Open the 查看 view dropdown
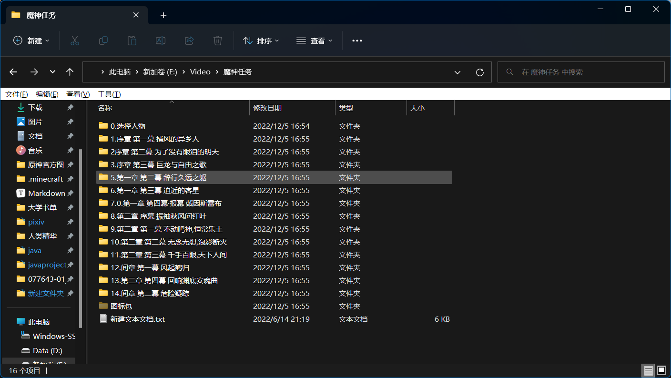This screenshot has width=671, height=378. coord(314,41)
